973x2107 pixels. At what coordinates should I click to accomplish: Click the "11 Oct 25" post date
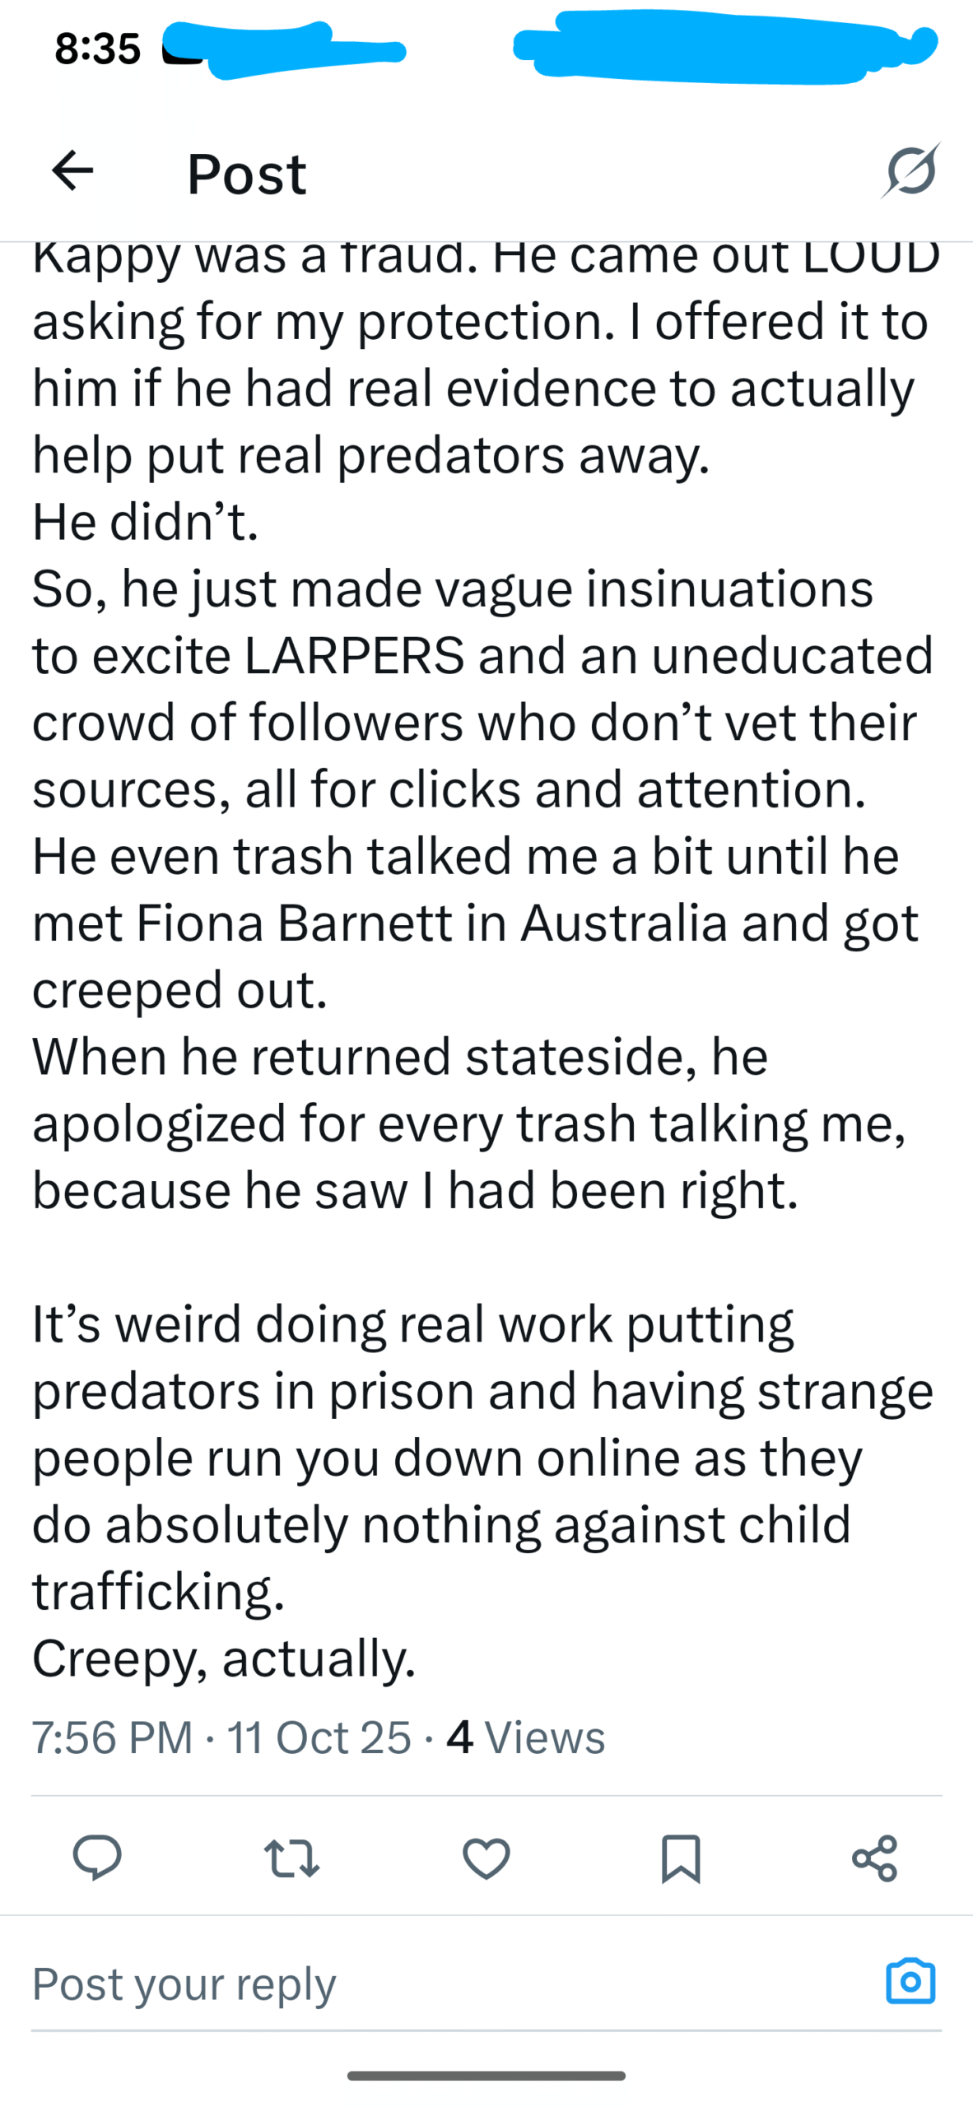(x=319, y=1737)
